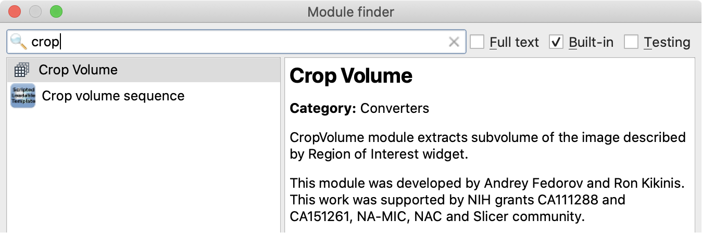This screenshot has height=233, width=702.
Task: Click inside the crop search text field
Action: [234, 42]
